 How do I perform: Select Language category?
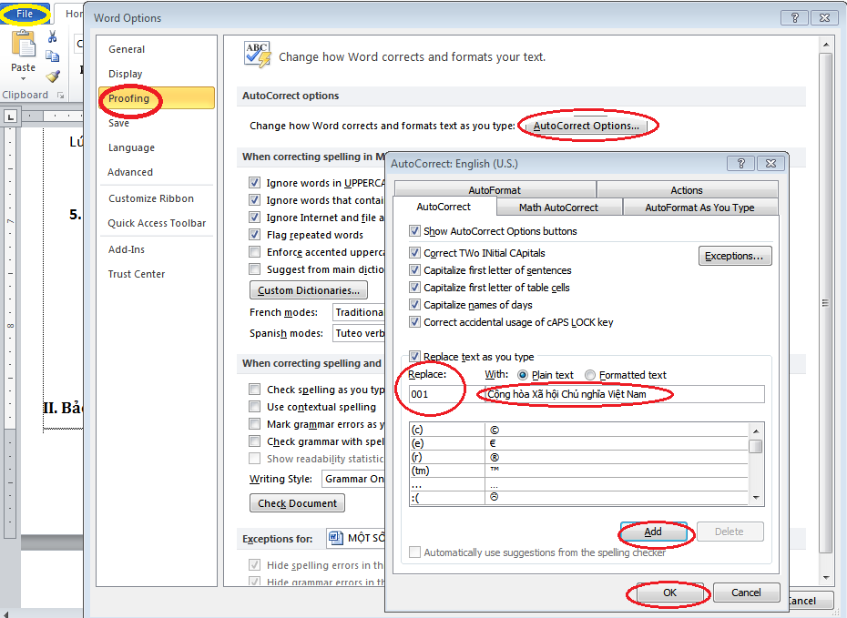131,147
